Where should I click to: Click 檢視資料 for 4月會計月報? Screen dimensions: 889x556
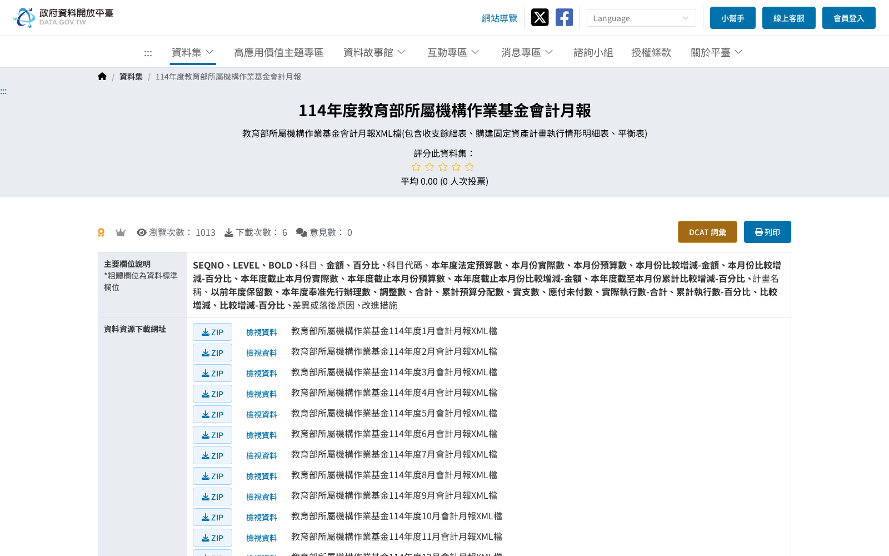click(x=262, y=394)
